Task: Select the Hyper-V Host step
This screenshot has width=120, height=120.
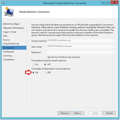Action: click(x=10, y=32)
